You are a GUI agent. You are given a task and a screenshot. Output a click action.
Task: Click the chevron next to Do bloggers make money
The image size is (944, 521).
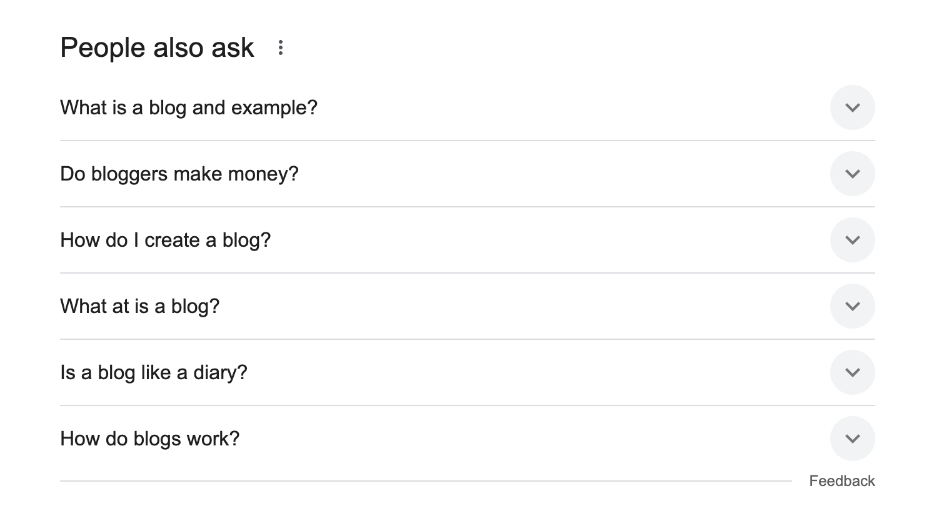click(852, 174)
